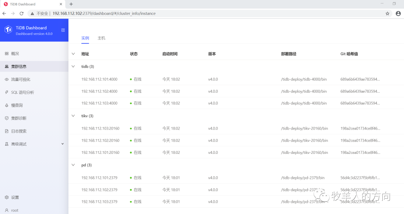Screen dimensions: 404x214
Task: Click the pd (3) group label
Action: click(x=86, y=165)
